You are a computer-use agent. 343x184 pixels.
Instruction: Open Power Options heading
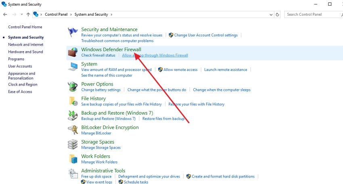(x=97, y=84)
